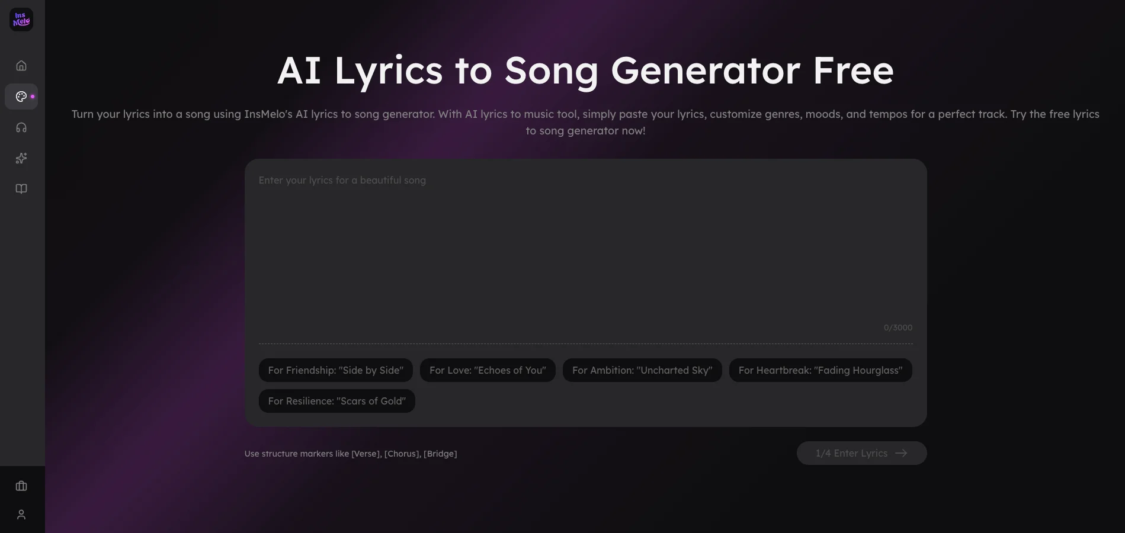Open the Home icon in the sidebar
The image size is (1125, 533).
tap(21, 65)
